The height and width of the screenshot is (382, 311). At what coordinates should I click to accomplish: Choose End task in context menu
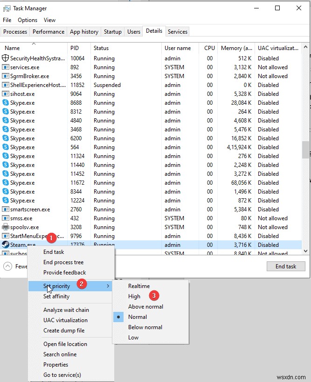(x=54, y=252)
